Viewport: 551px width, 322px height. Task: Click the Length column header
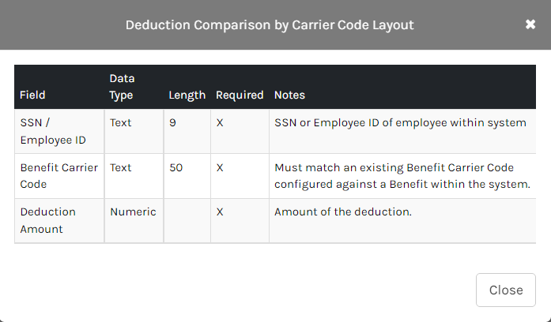tap(187, 95)
